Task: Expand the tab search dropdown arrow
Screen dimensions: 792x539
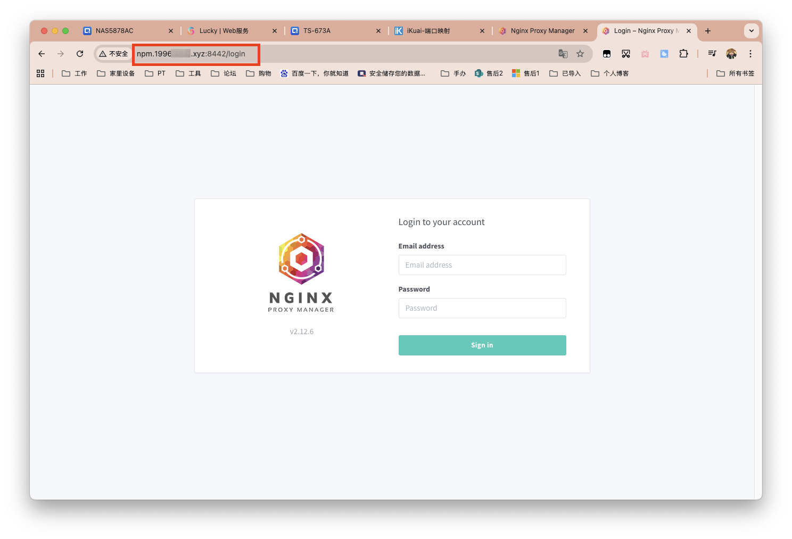Action: pos(751,31)
